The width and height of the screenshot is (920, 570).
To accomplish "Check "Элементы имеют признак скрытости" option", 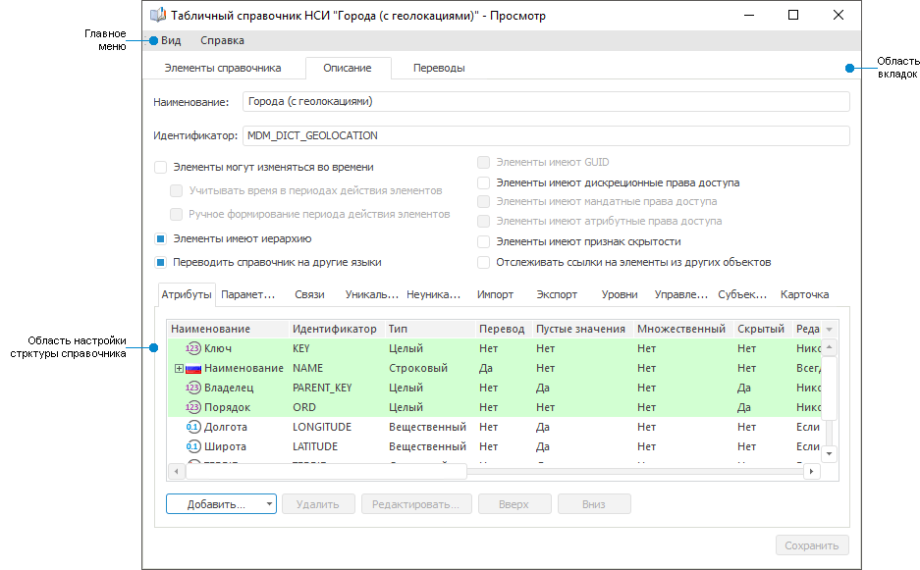I will [483, 241].
